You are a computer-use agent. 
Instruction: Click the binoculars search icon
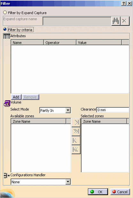(116, 21)
